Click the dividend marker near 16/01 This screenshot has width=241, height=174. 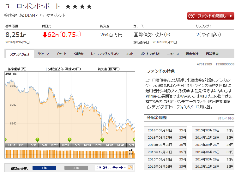37,140
